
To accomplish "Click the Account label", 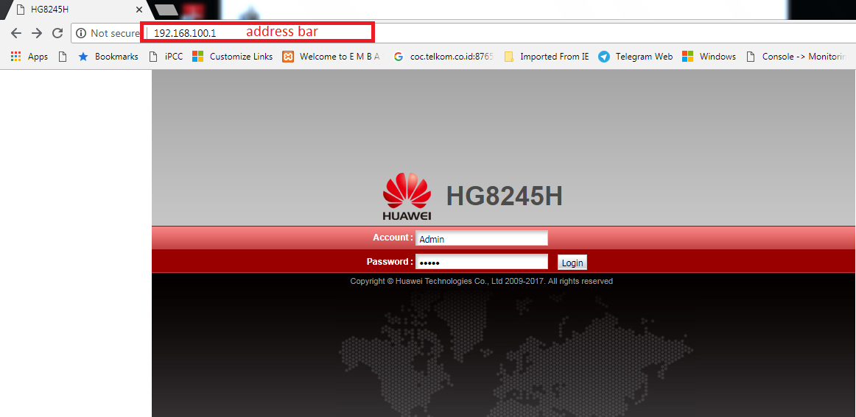I will 393,238.
